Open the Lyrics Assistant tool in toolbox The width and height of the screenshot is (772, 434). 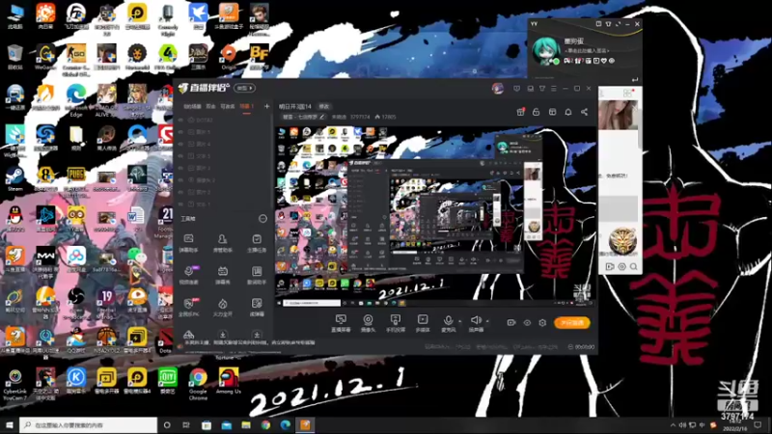pyautogui.click(x=257, y=275)
